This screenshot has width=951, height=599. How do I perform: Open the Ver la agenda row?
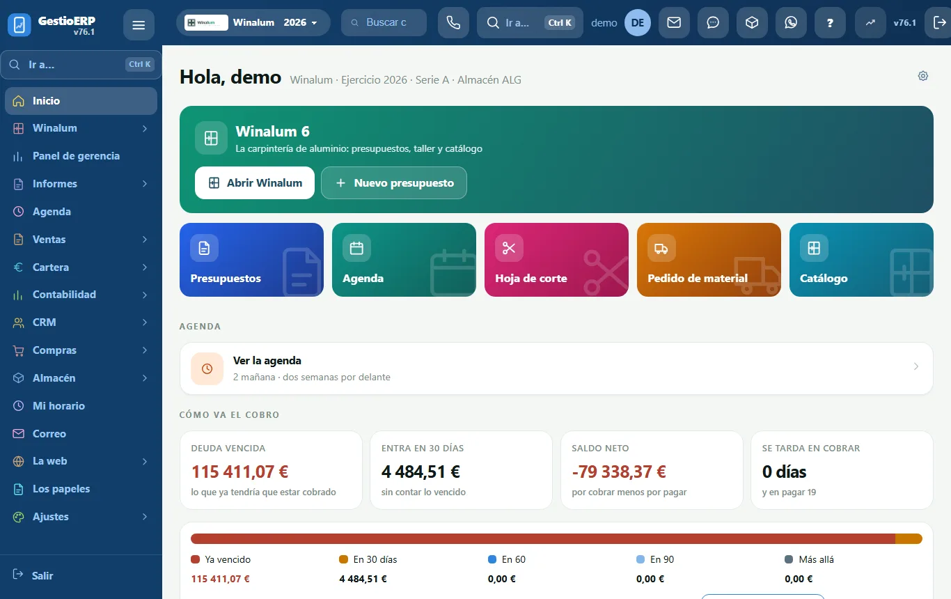[556, 368]
